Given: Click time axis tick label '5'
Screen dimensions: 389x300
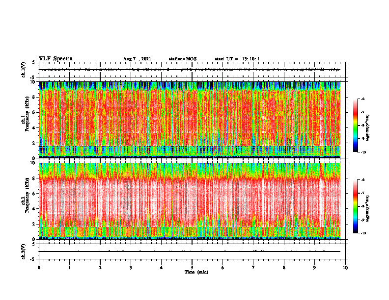Looking at the screenshot, I should (192, 268).
